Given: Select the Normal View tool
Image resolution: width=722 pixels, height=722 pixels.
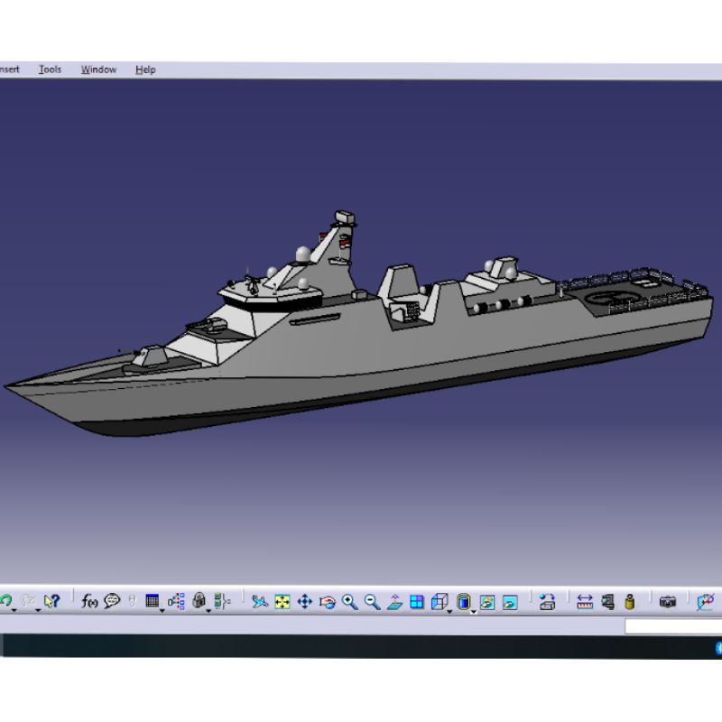Looking at the screenshot, I should tap(395, 601).
